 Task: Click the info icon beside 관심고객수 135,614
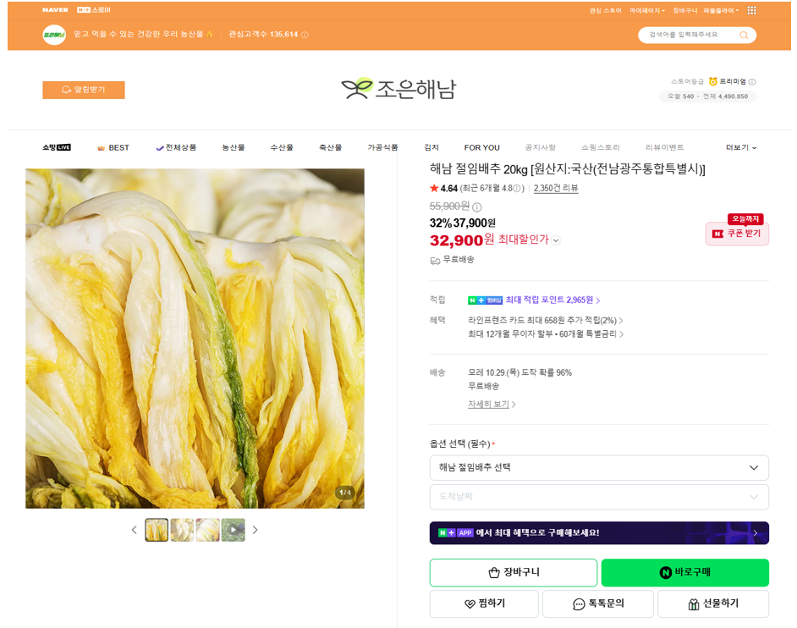[x=305, y=35]
